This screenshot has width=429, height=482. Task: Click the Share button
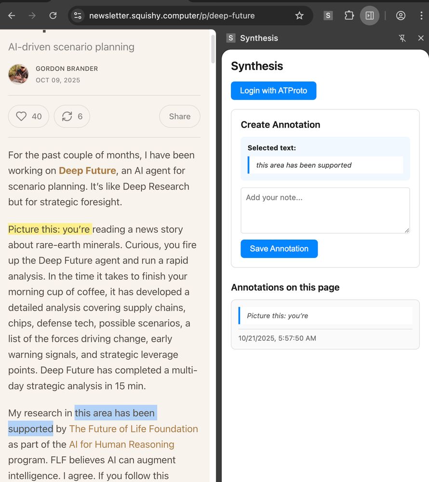180,116
